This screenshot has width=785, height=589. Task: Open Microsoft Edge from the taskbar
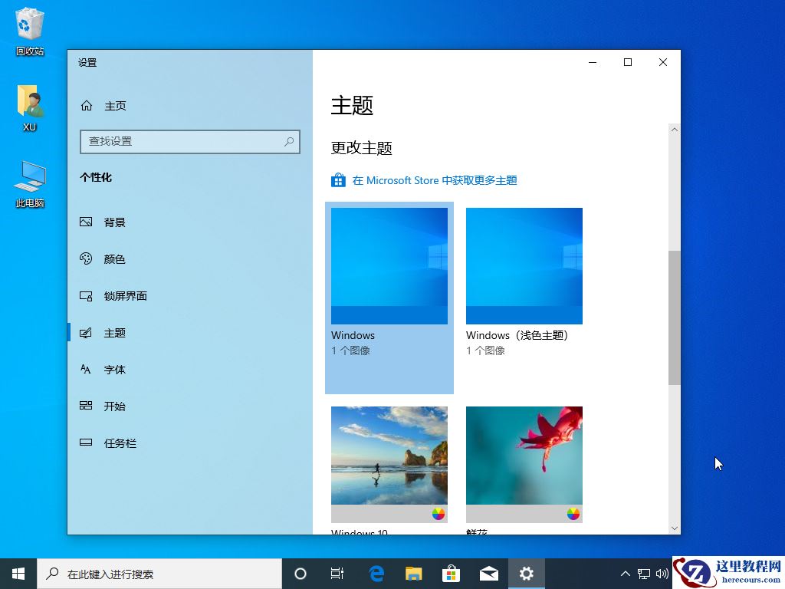click(x=376, y=573)
